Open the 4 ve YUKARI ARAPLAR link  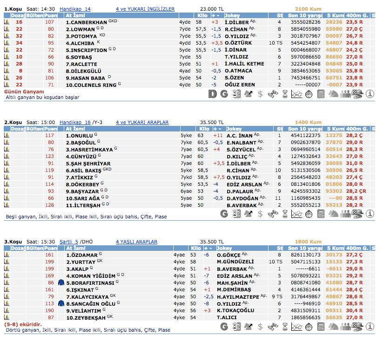142,122
